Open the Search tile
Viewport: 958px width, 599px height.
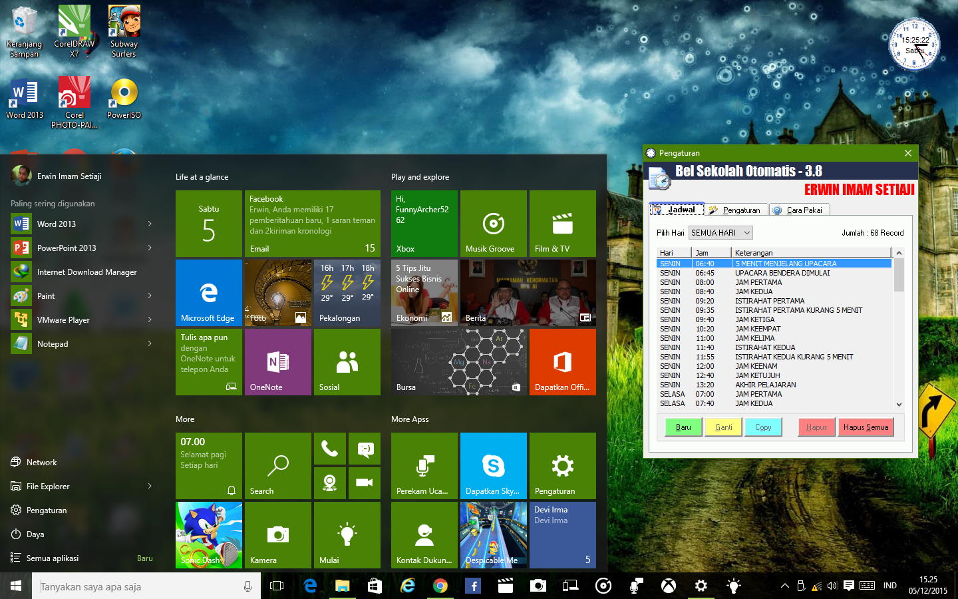tap(277, 466)
